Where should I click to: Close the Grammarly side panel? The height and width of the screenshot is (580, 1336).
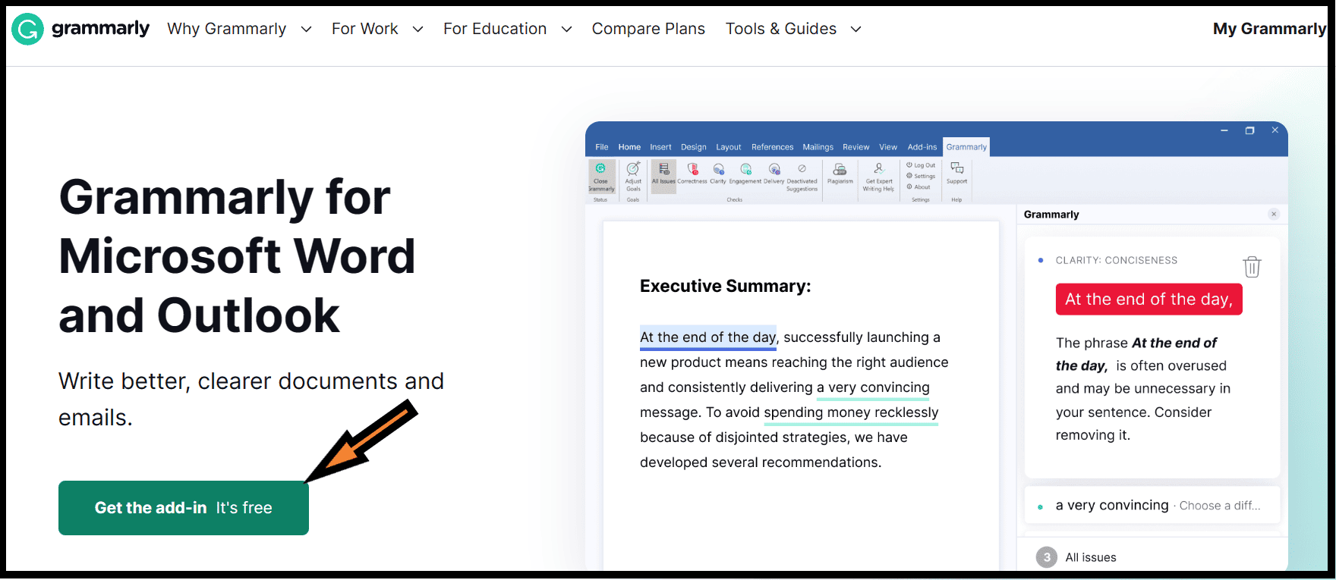[x=1274, y=215]
